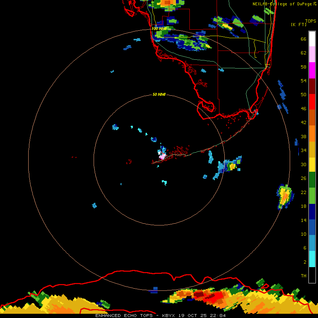Select the black TH threshold legend swatch

tap(312, 275)
